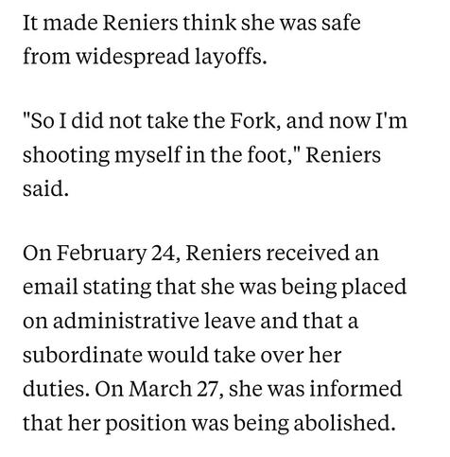
Task: Click the word "email" in the third paragraph
Action: [50, 287]
